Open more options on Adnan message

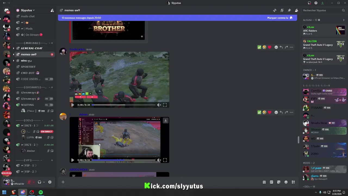pos(291,112)
